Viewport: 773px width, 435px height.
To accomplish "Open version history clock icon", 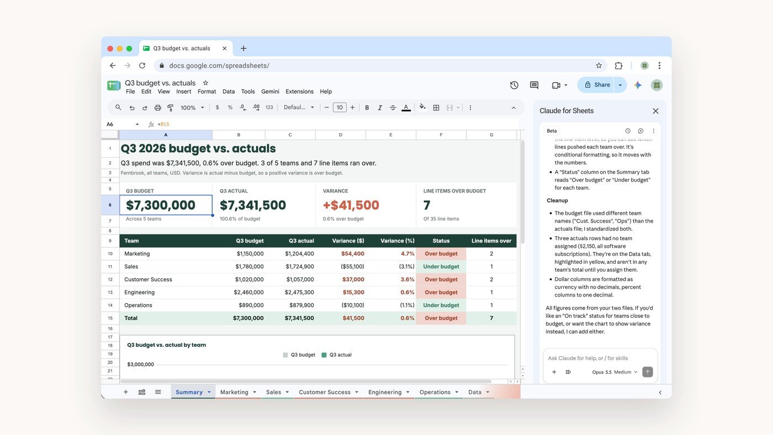I will click(514, 85).
